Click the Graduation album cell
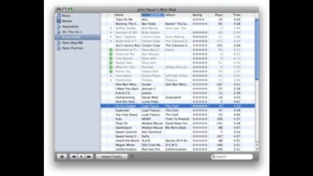Image resolution: width=313 pixels, height=176 pixels. 173,97
